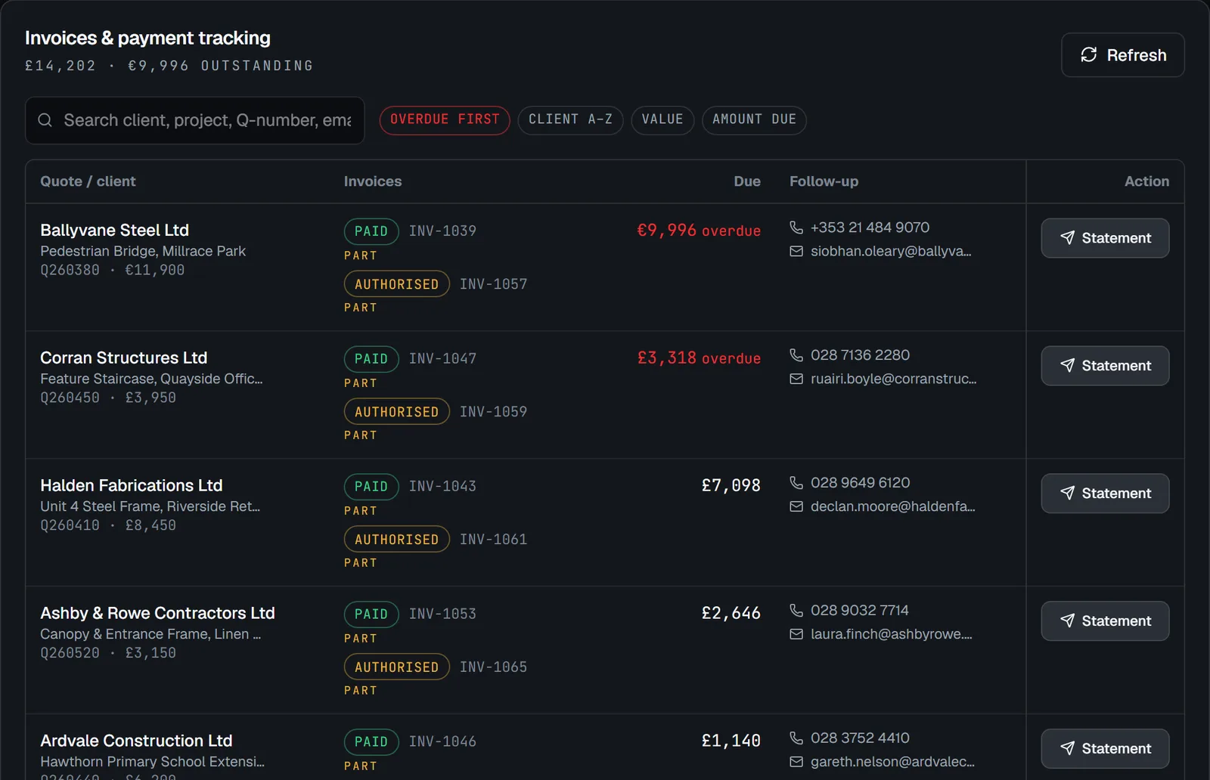Click phone icon for Ardvale Construction
The height and width of the screenshot is (780, 1210).
pyautogui.click(x=796, y=738)
